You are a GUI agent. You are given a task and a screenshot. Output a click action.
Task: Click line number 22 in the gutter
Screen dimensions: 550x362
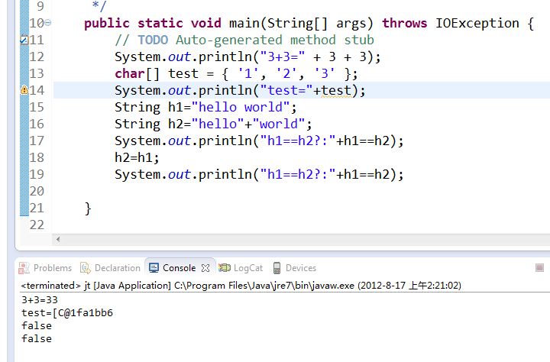(37, 225)
